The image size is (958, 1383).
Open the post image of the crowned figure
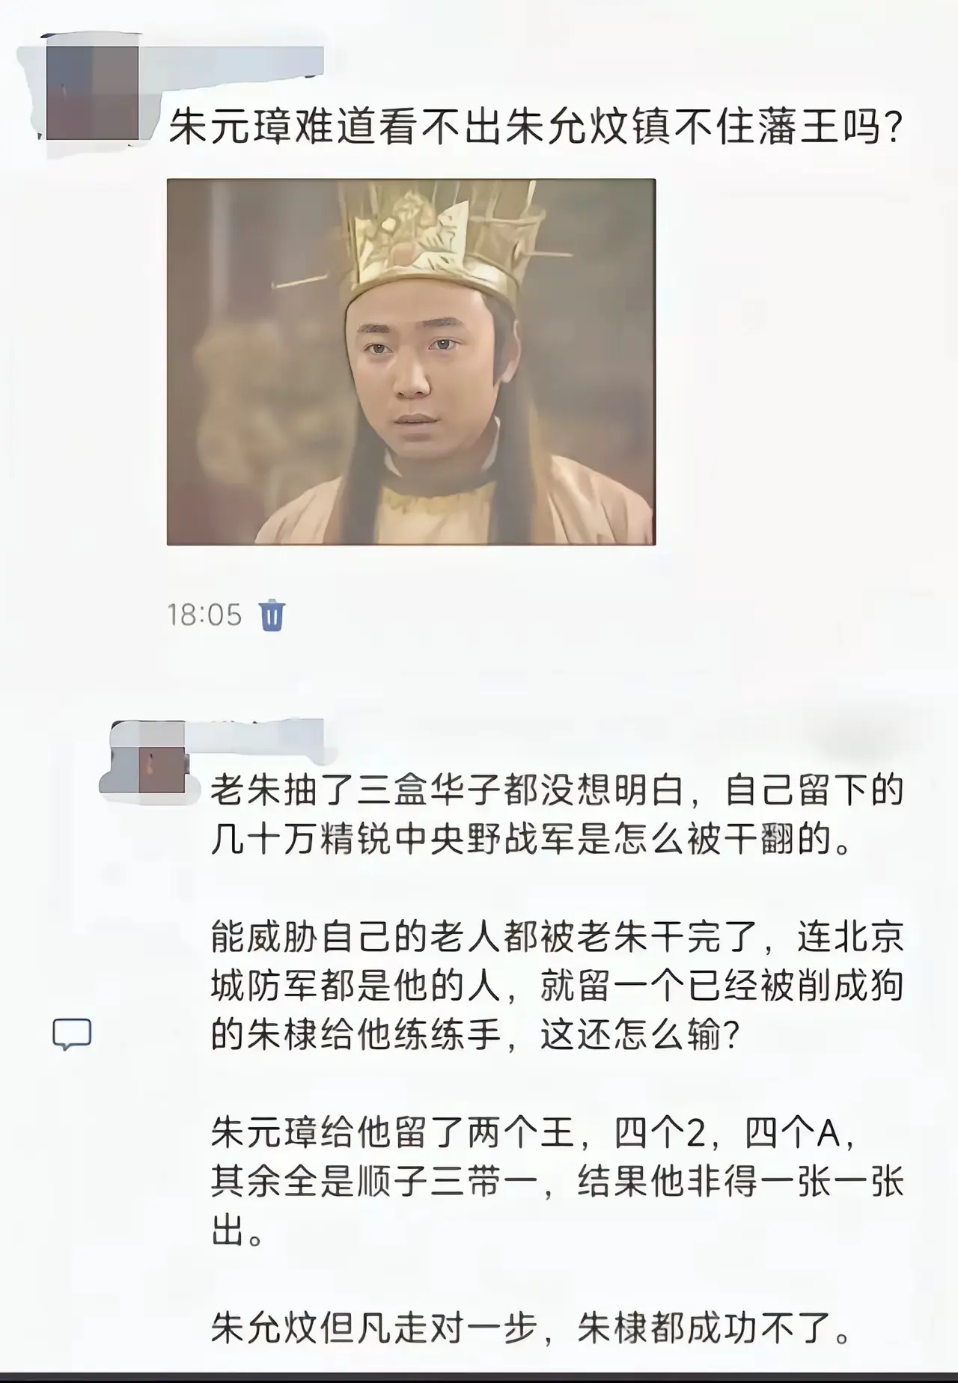[411, 361]
